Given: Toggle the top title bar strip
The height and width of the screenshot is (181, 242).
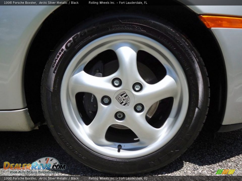Looking at the screenshot, I should [x=121, y=3].
